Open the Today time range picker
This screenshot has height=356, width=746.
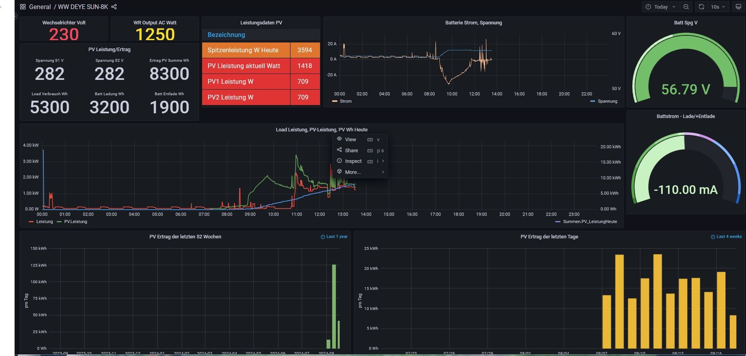click(x=660, y=7)
